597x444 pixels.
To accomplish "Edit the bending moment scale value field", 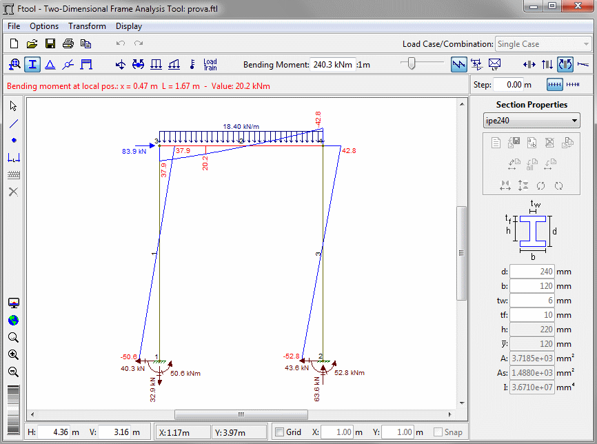I will [333, 65].
